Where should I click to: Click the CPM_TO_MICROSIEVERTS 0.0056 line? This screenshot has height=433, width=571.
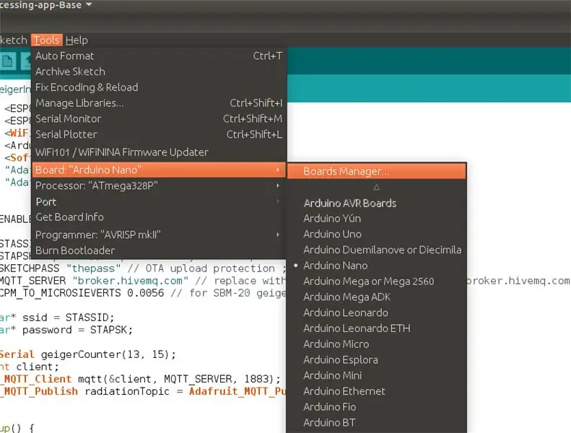[143, 293]
